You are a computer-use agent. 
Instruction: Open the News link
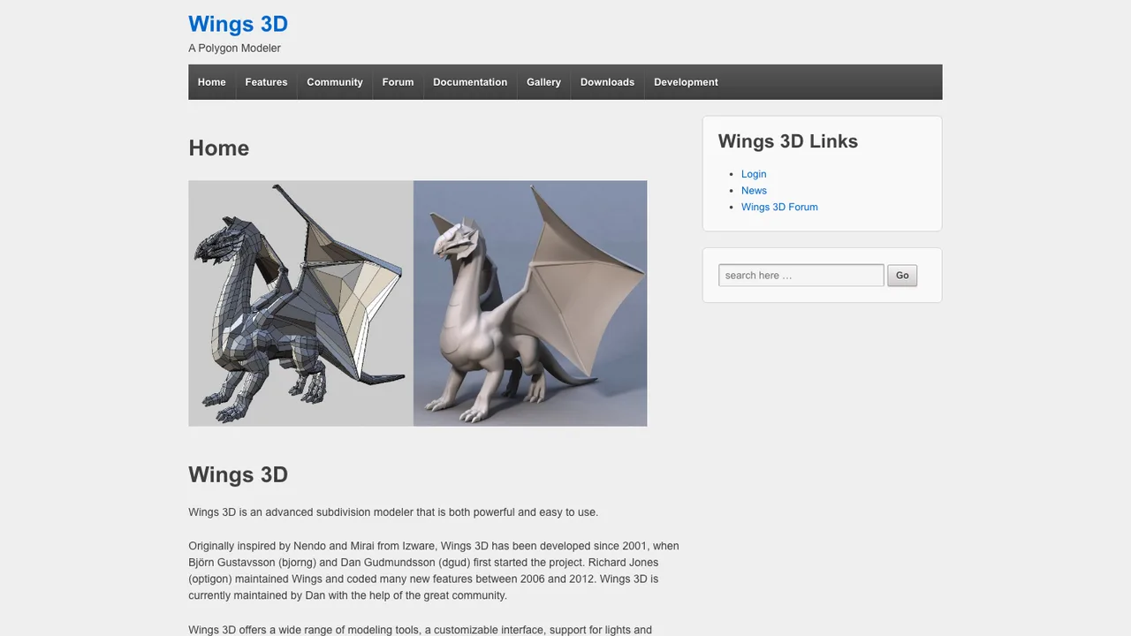coord(754,191)
